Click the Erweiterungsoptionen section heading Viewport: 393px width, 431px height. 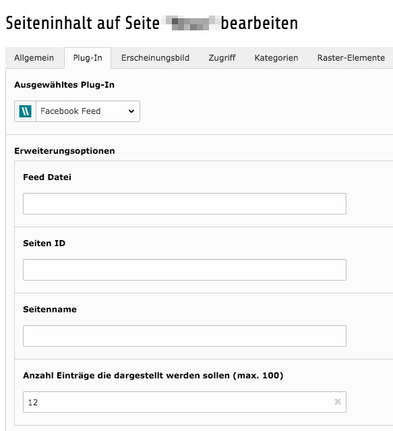click(65, 151)
